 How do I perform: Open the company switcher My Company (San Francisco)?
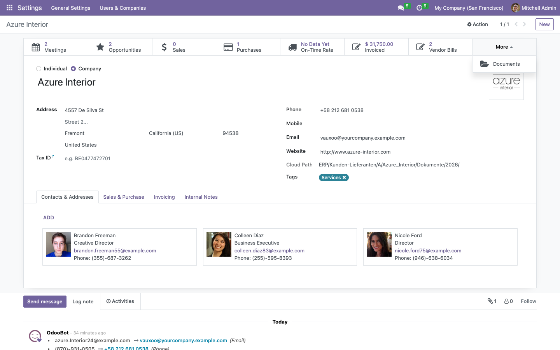[x=469, y=8]
